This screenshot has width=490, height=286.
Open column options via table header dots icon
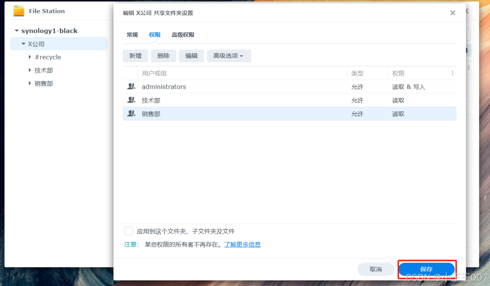point(452,73)
